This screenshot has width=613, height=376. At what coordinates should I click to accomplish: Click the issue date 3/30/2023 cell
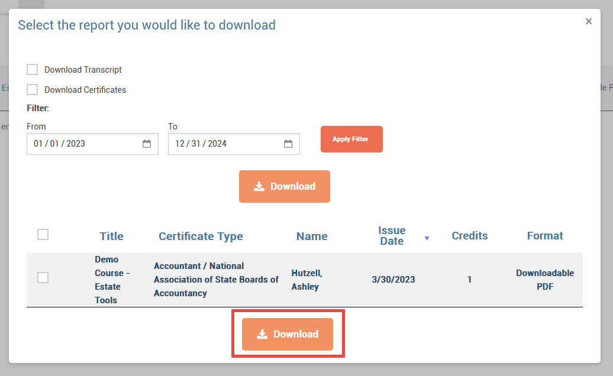coord(393,280)
